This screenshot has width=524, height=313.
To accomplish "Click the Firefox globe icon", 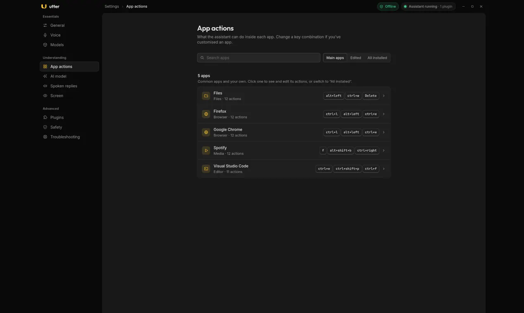I will (206, 114).
